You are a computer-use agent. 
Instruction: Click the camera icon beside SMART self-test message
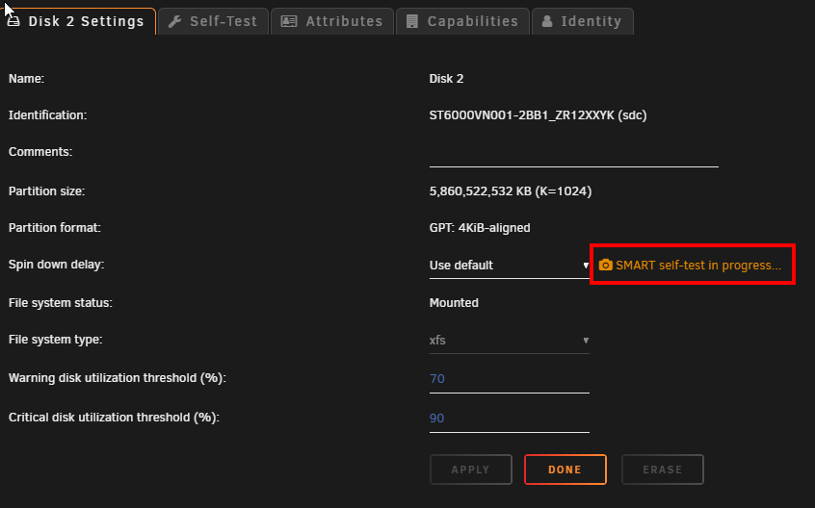(x=605, y=266)
